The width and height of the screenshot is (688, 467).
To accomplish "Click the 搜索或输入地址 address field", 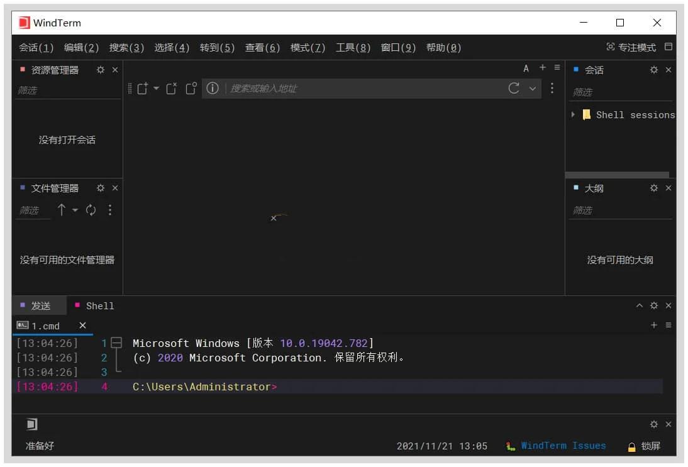I will [x=365, y=89].
